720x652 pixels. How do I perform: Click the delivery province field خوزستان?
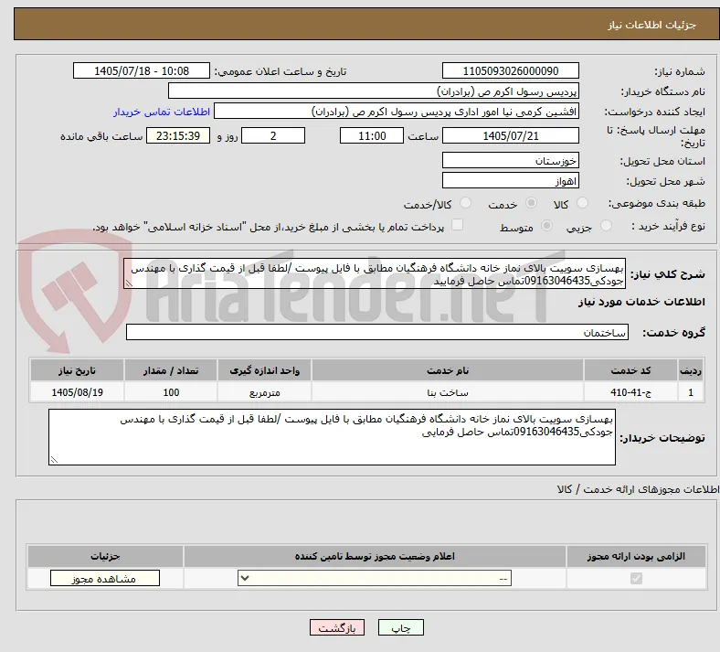[510, 160]
